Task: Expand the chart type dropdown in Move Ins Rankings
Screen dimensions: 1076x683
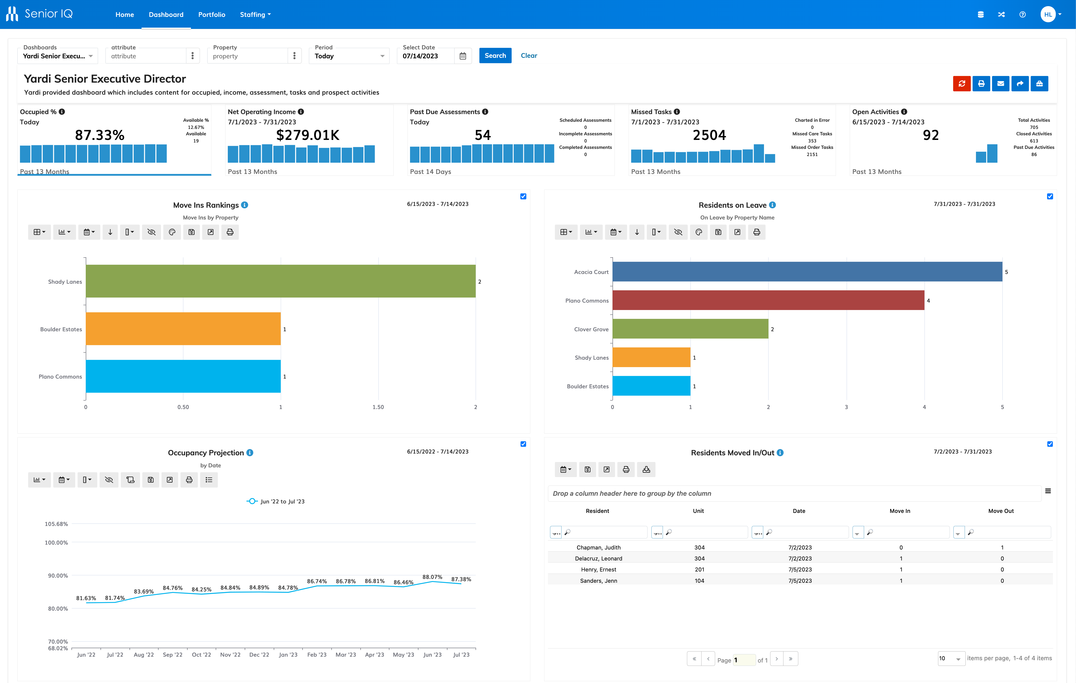Action: click(x=64, y=232)
